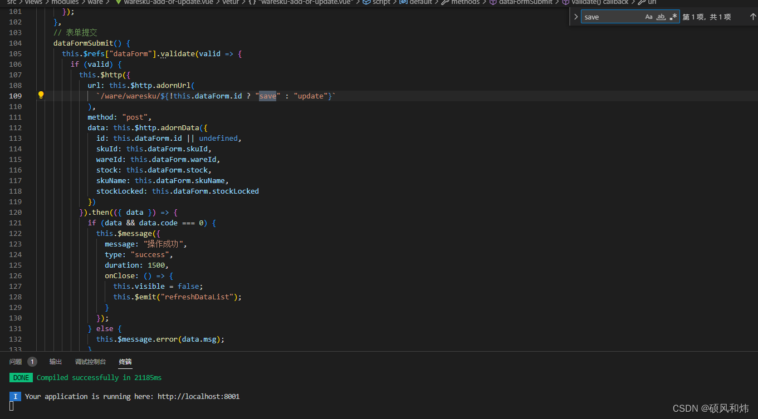Switch to the 调试控制台 panel tab
The image size is (758, 419).
point(91,362)
